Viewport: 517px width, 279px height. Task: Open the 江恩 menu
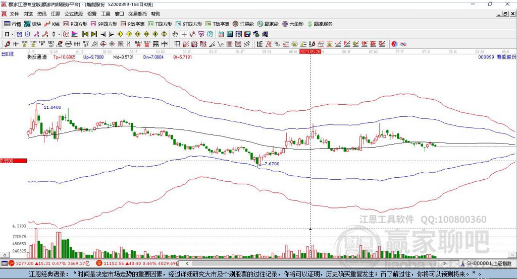56,14
